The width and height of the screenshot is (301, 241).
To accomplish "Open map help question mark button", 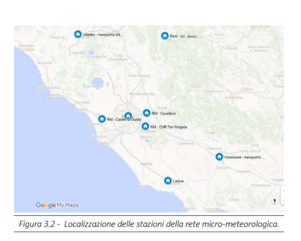I will coord(274,201).
